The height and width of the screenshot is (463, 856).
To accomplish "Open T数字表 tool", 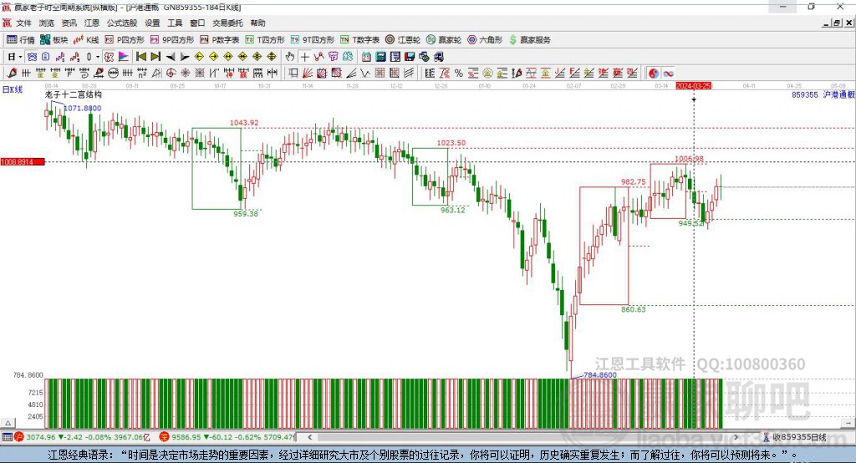I will (359, 40).
